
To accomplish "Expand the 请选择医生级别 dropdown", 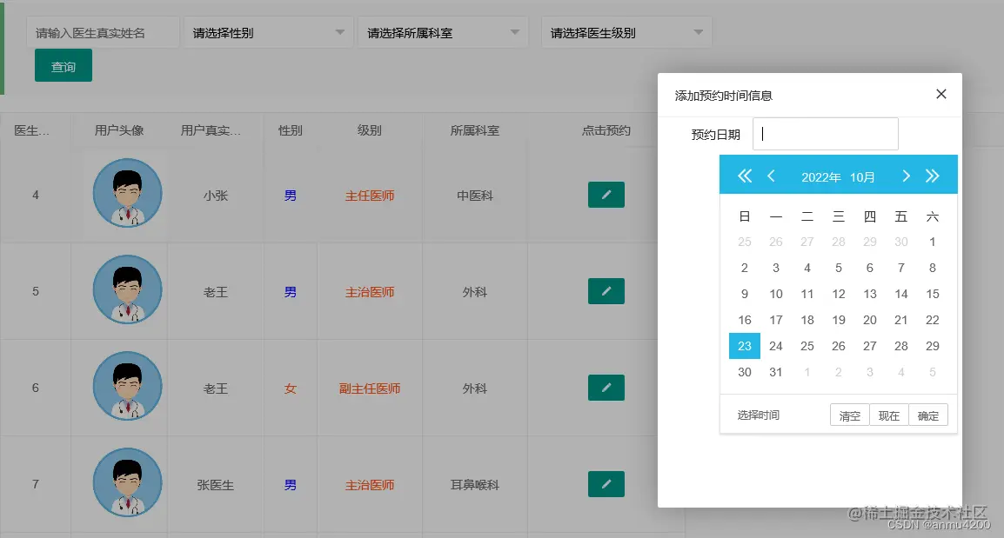I will pos(626,32).
